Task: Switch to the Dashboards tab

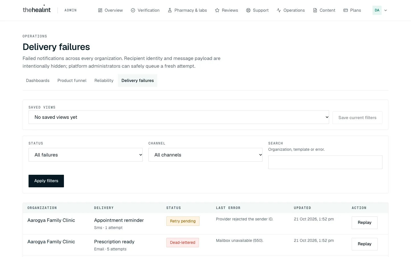Action: click(x=38, y=81)
